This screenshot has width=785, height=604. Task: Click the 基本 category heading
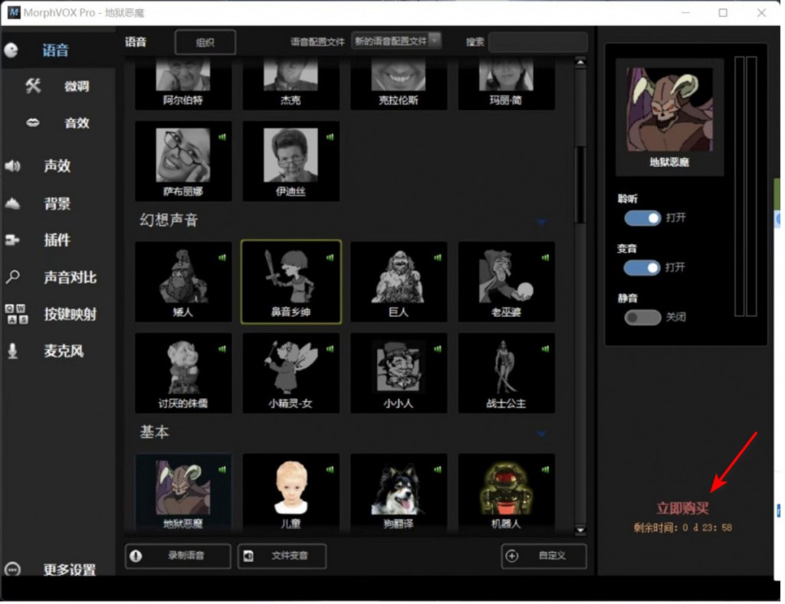[x=154, y=432]
